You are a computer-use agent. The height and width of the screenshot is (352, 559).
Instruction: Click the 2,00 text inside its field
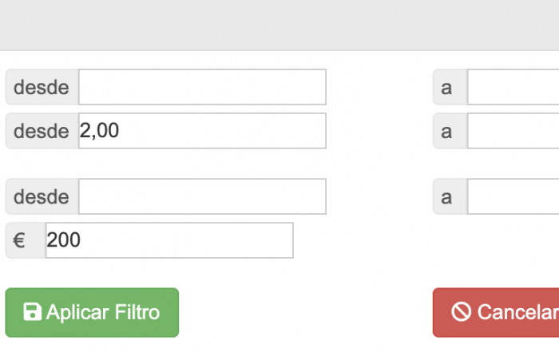click(99, 131)
